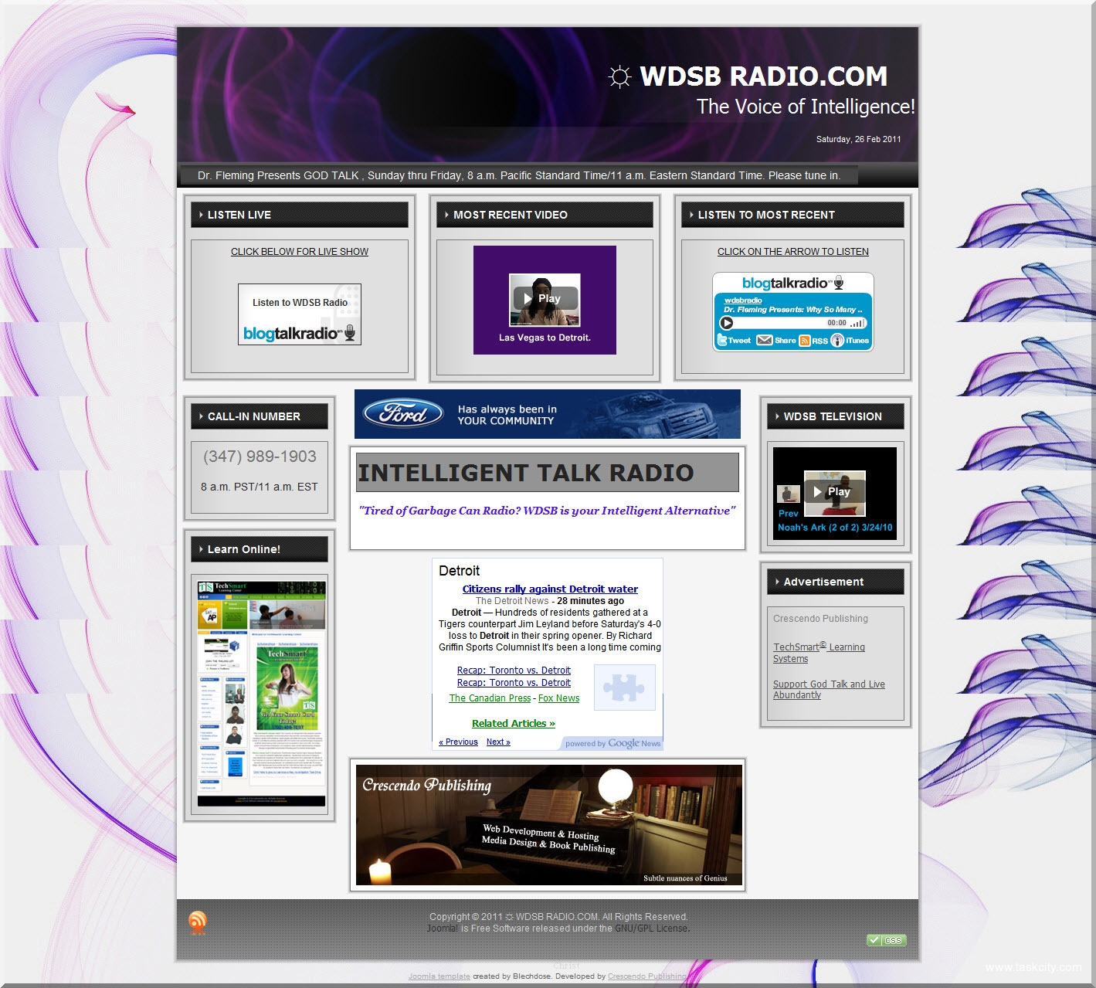
Task: Go to Previous news item
Action: click(x=458, y=742)
